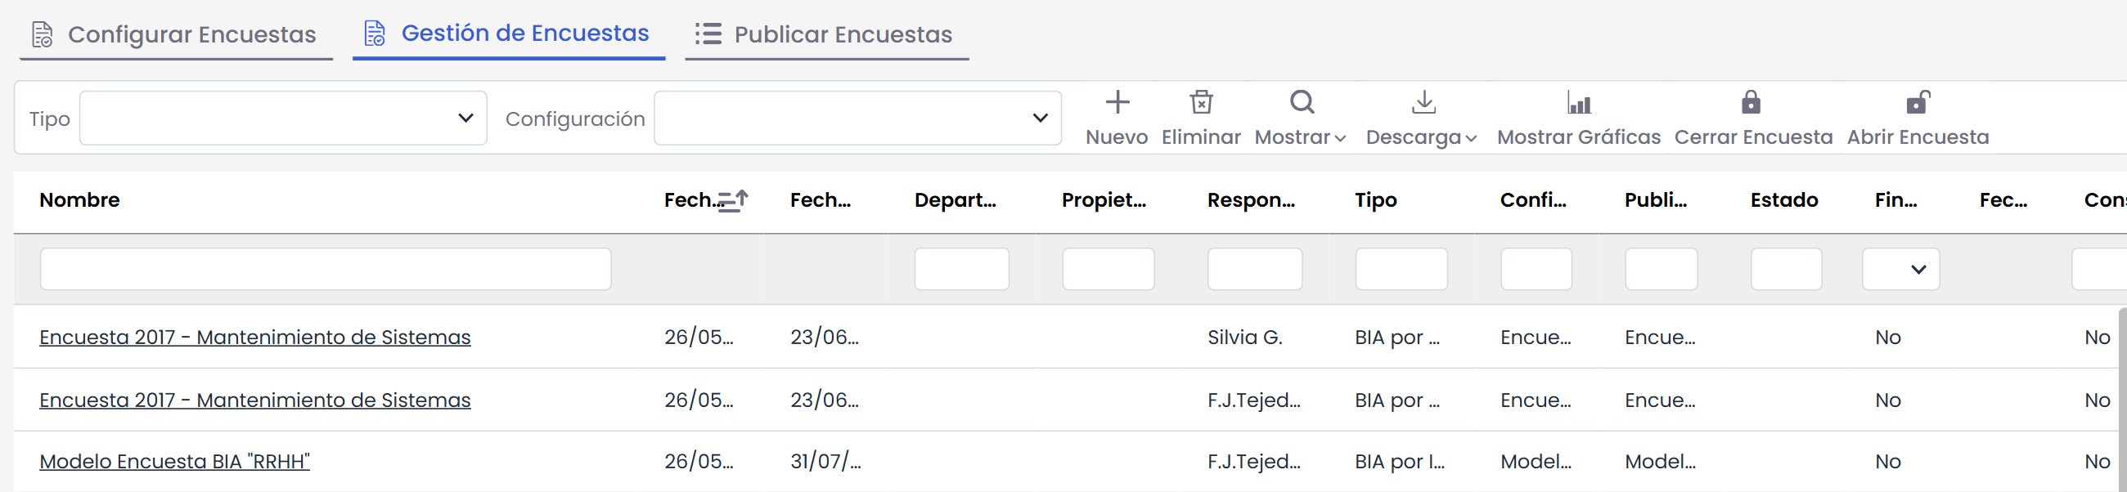Open the first Encuesta 2017 Mantenimiento de Sistemas link
The image size is (2127, 492).
click(255, 337)
